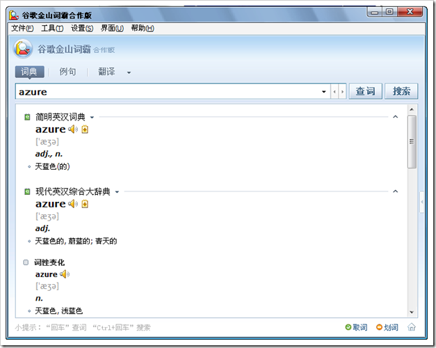Click the definition 天蓝色的, 蔚蓝的; 青天的
The height and width of the screenshot is (348, 436).
point(76,241)
